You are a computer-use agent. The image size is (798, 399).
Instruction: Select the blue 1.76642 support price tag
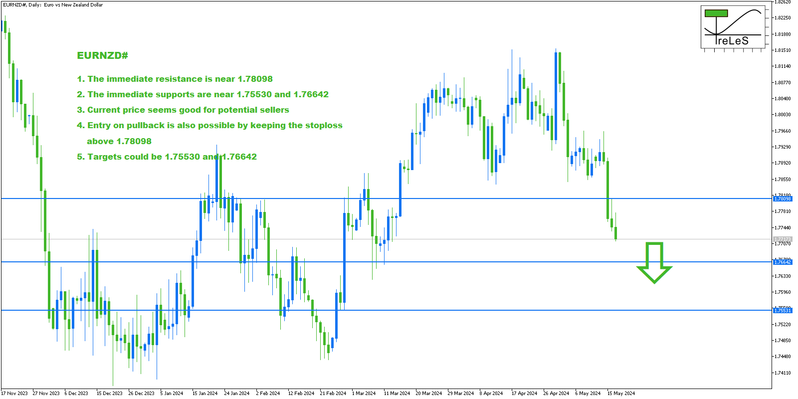pos(783,262)
